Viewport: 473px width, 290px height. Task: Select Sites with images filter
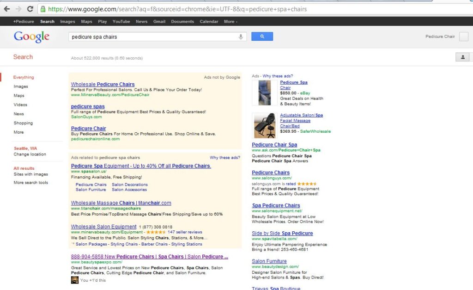[31, 174]
